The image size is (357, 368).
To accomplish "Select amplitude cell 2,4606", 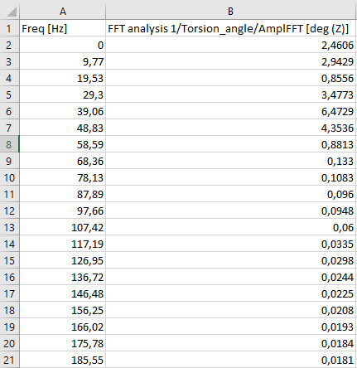I will (231, 45).
